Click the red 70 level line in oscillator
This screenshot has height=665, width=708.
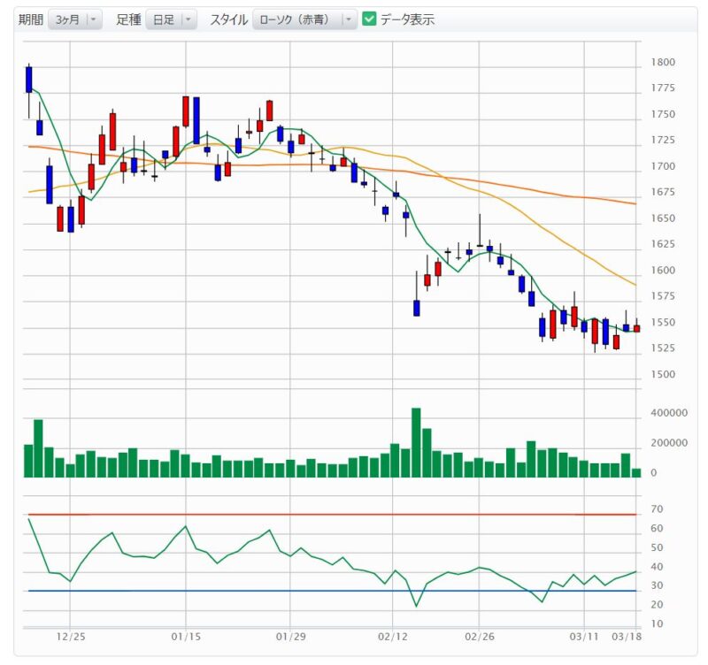point(333,515)
